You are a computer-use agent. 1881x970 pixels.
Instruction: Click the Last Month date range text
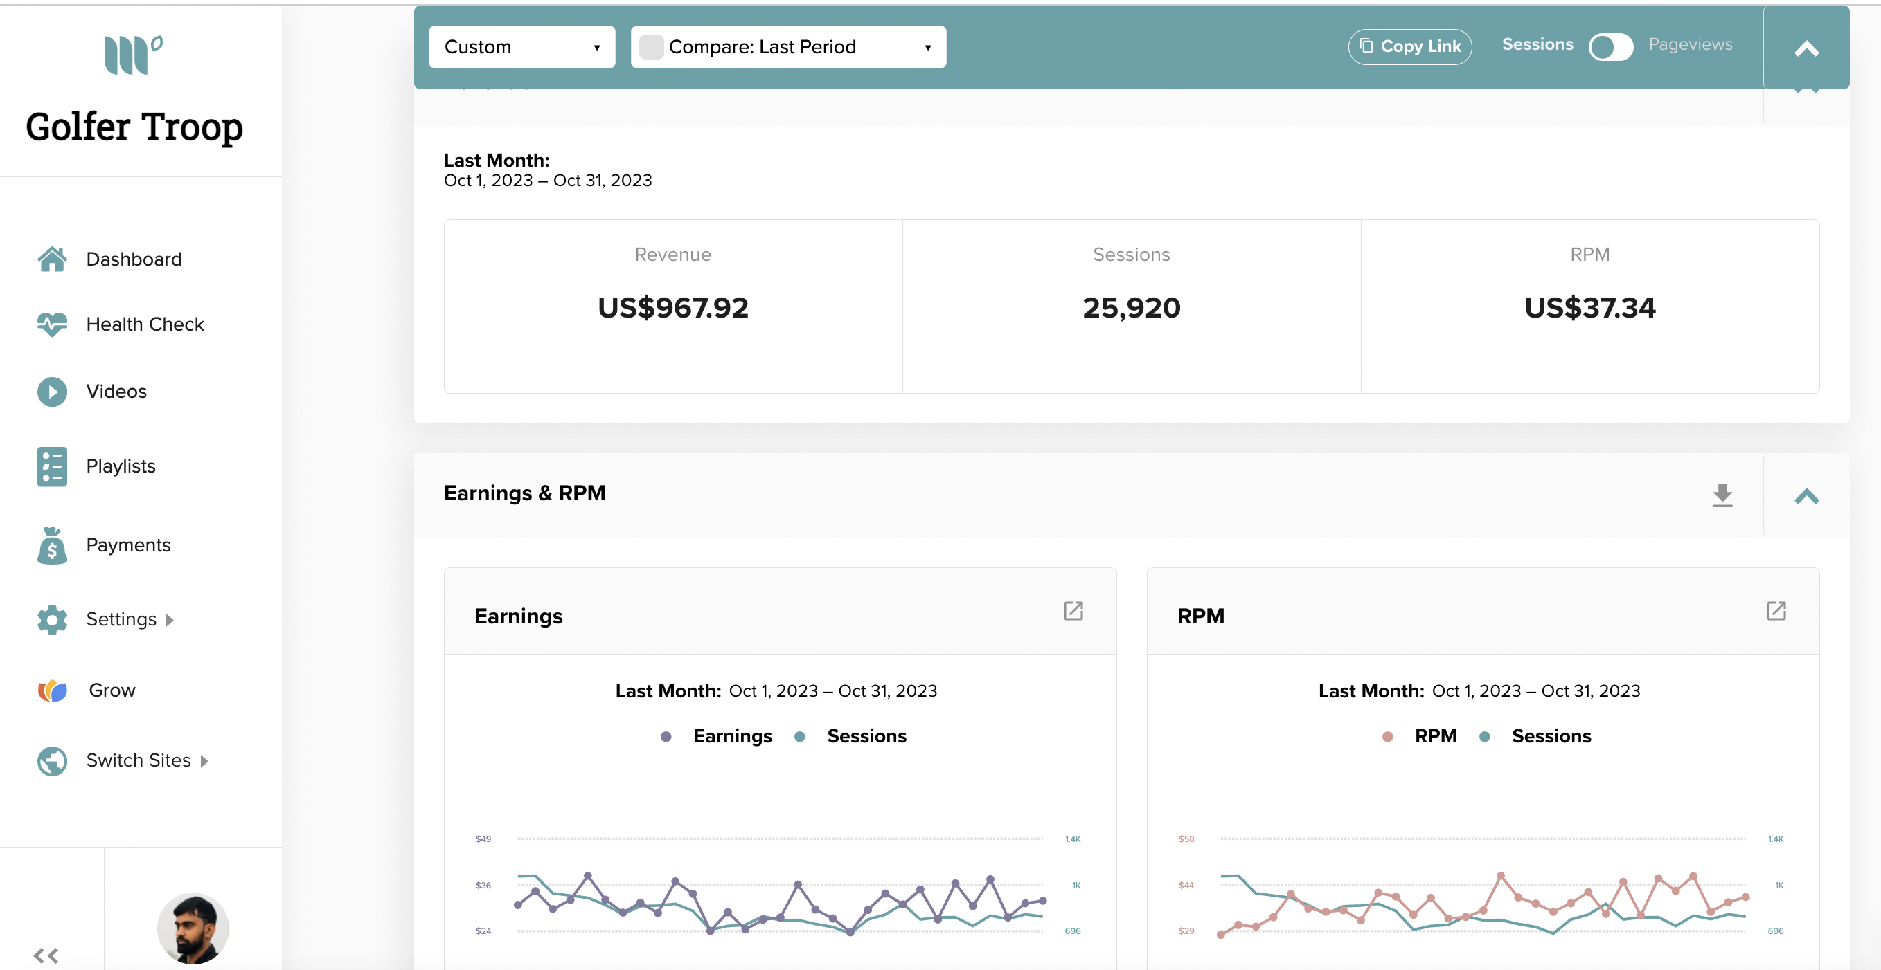[548, 180]
